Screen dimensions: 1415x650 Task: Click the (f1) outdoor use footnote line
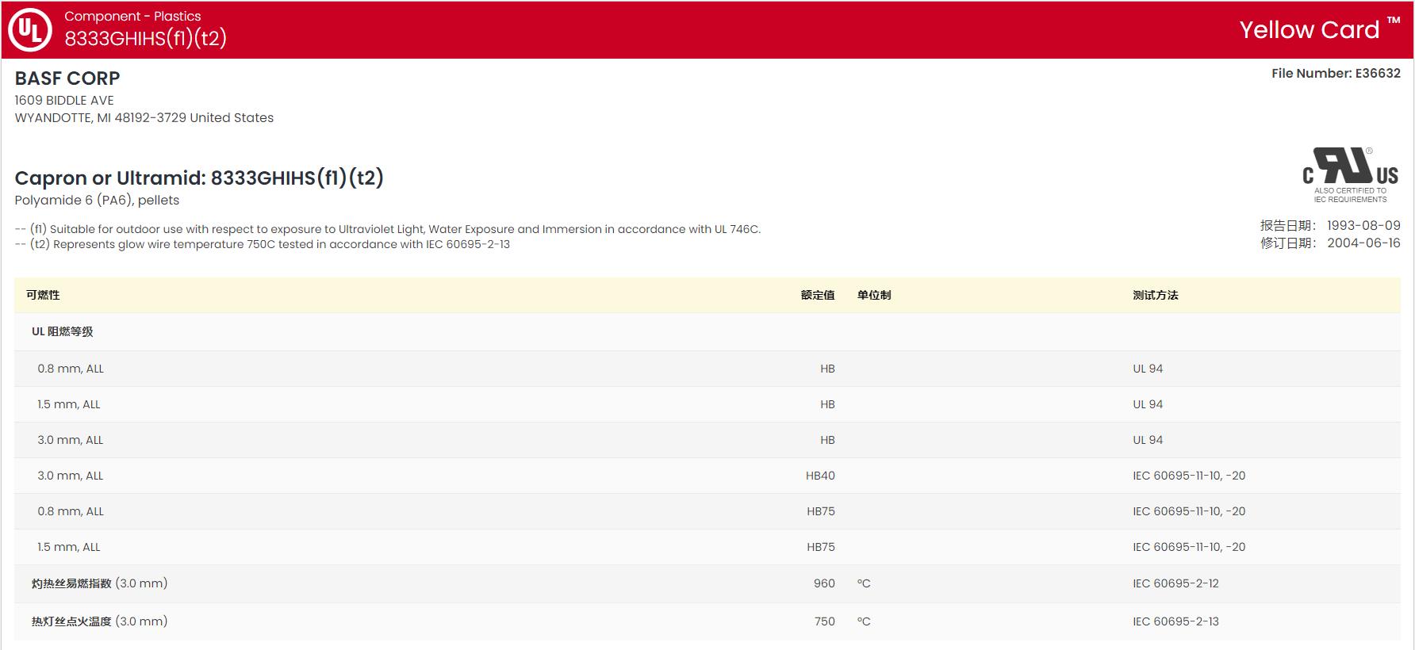pos(388,229)
